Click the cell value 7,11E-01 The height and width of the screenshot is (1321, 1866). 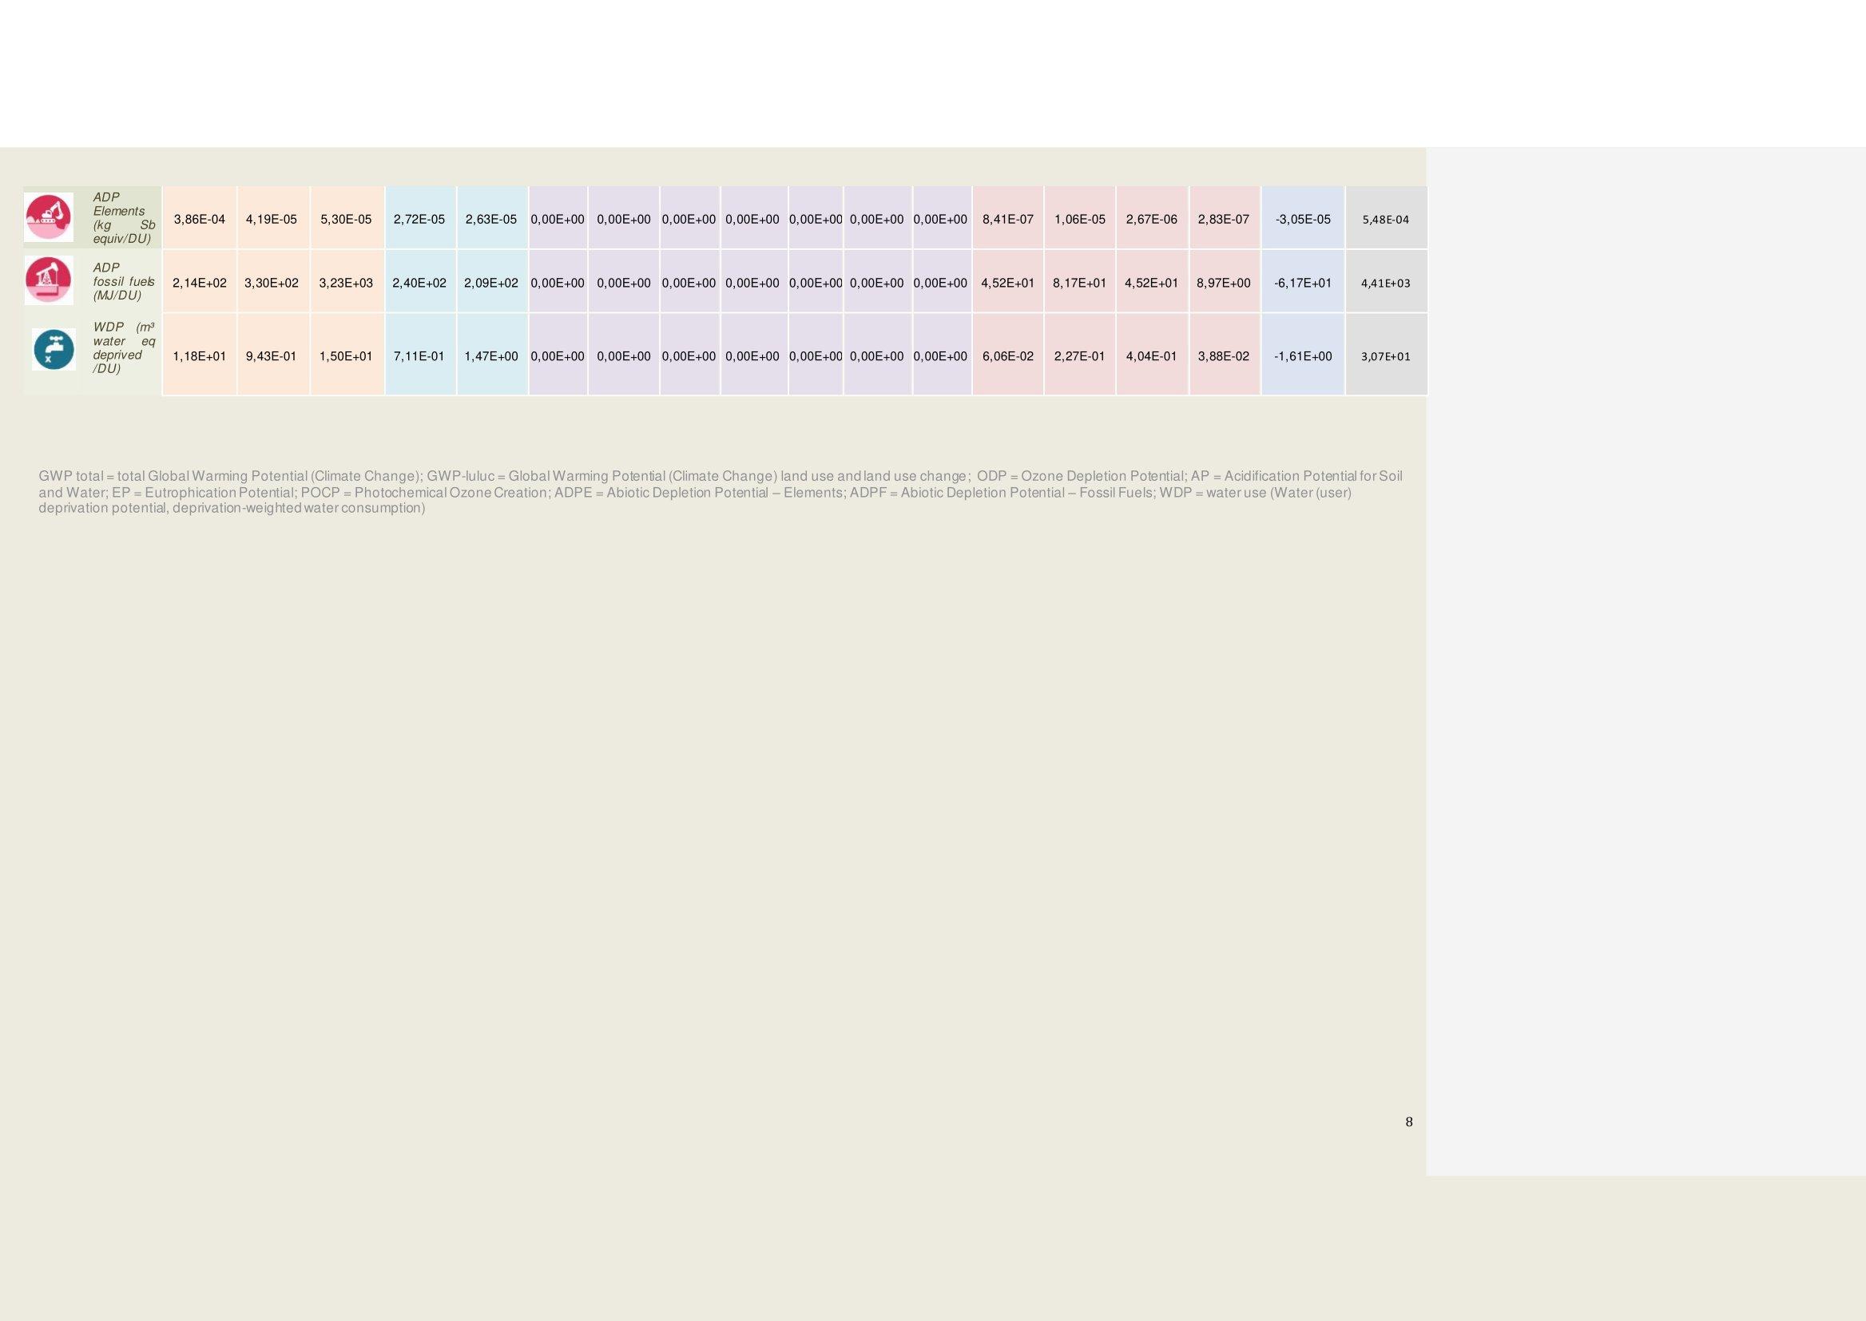pyautogui.click(x=419, y=356)
